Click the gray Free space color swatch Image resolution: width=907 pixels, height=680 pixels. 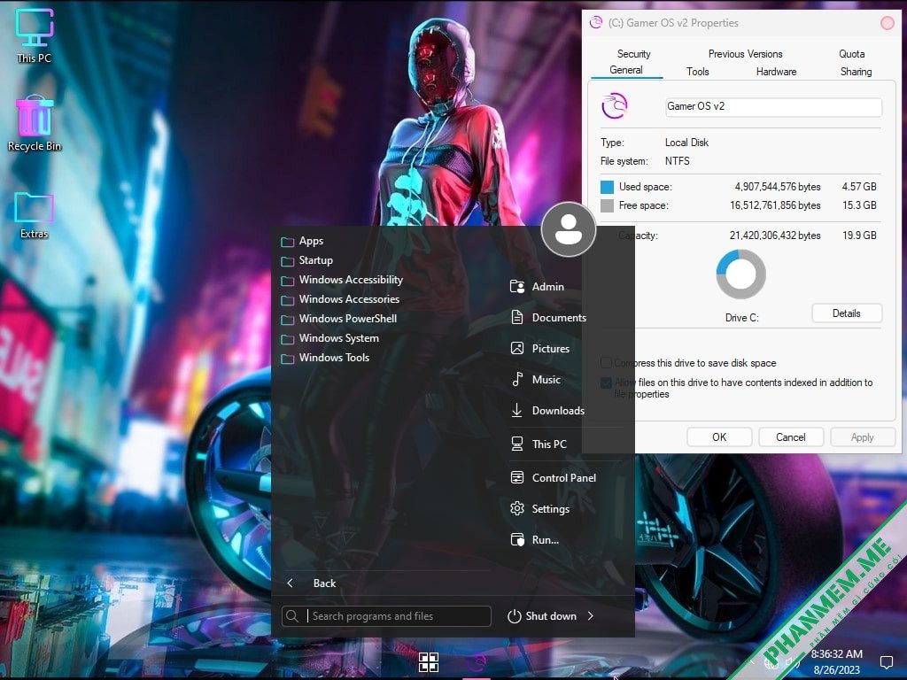tap(607, 205)
